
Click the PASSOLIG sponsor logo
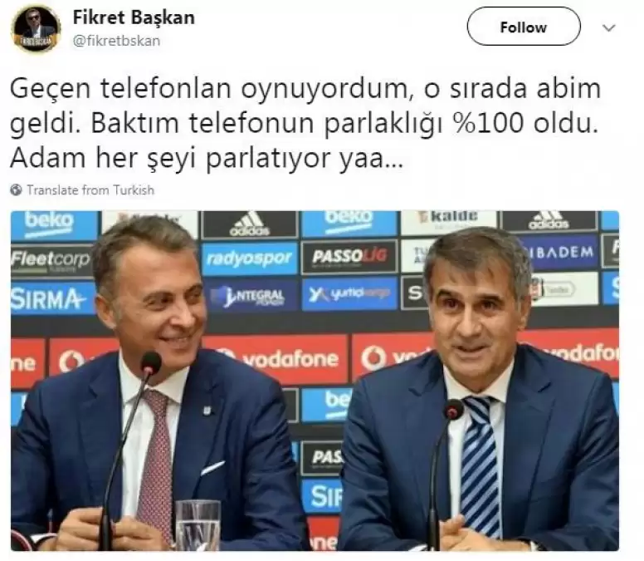[x=349, y=257]
